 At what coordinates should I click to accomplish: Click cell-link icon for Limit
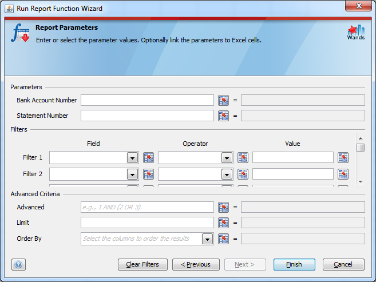(x=223, y=223)
